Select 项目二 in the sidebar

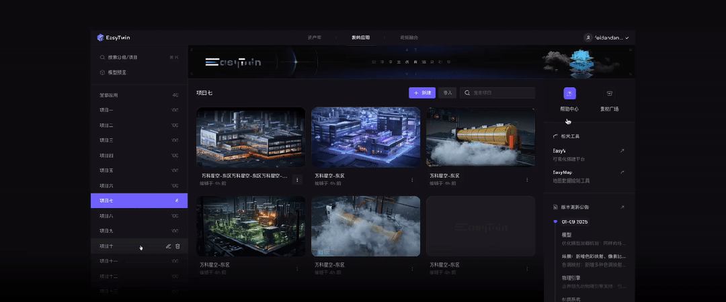click(139, 125)
